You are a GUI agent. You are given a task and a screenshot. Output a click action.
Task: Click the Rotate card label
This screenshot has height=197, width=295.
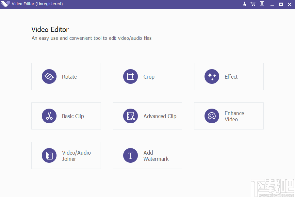(69, 76)
